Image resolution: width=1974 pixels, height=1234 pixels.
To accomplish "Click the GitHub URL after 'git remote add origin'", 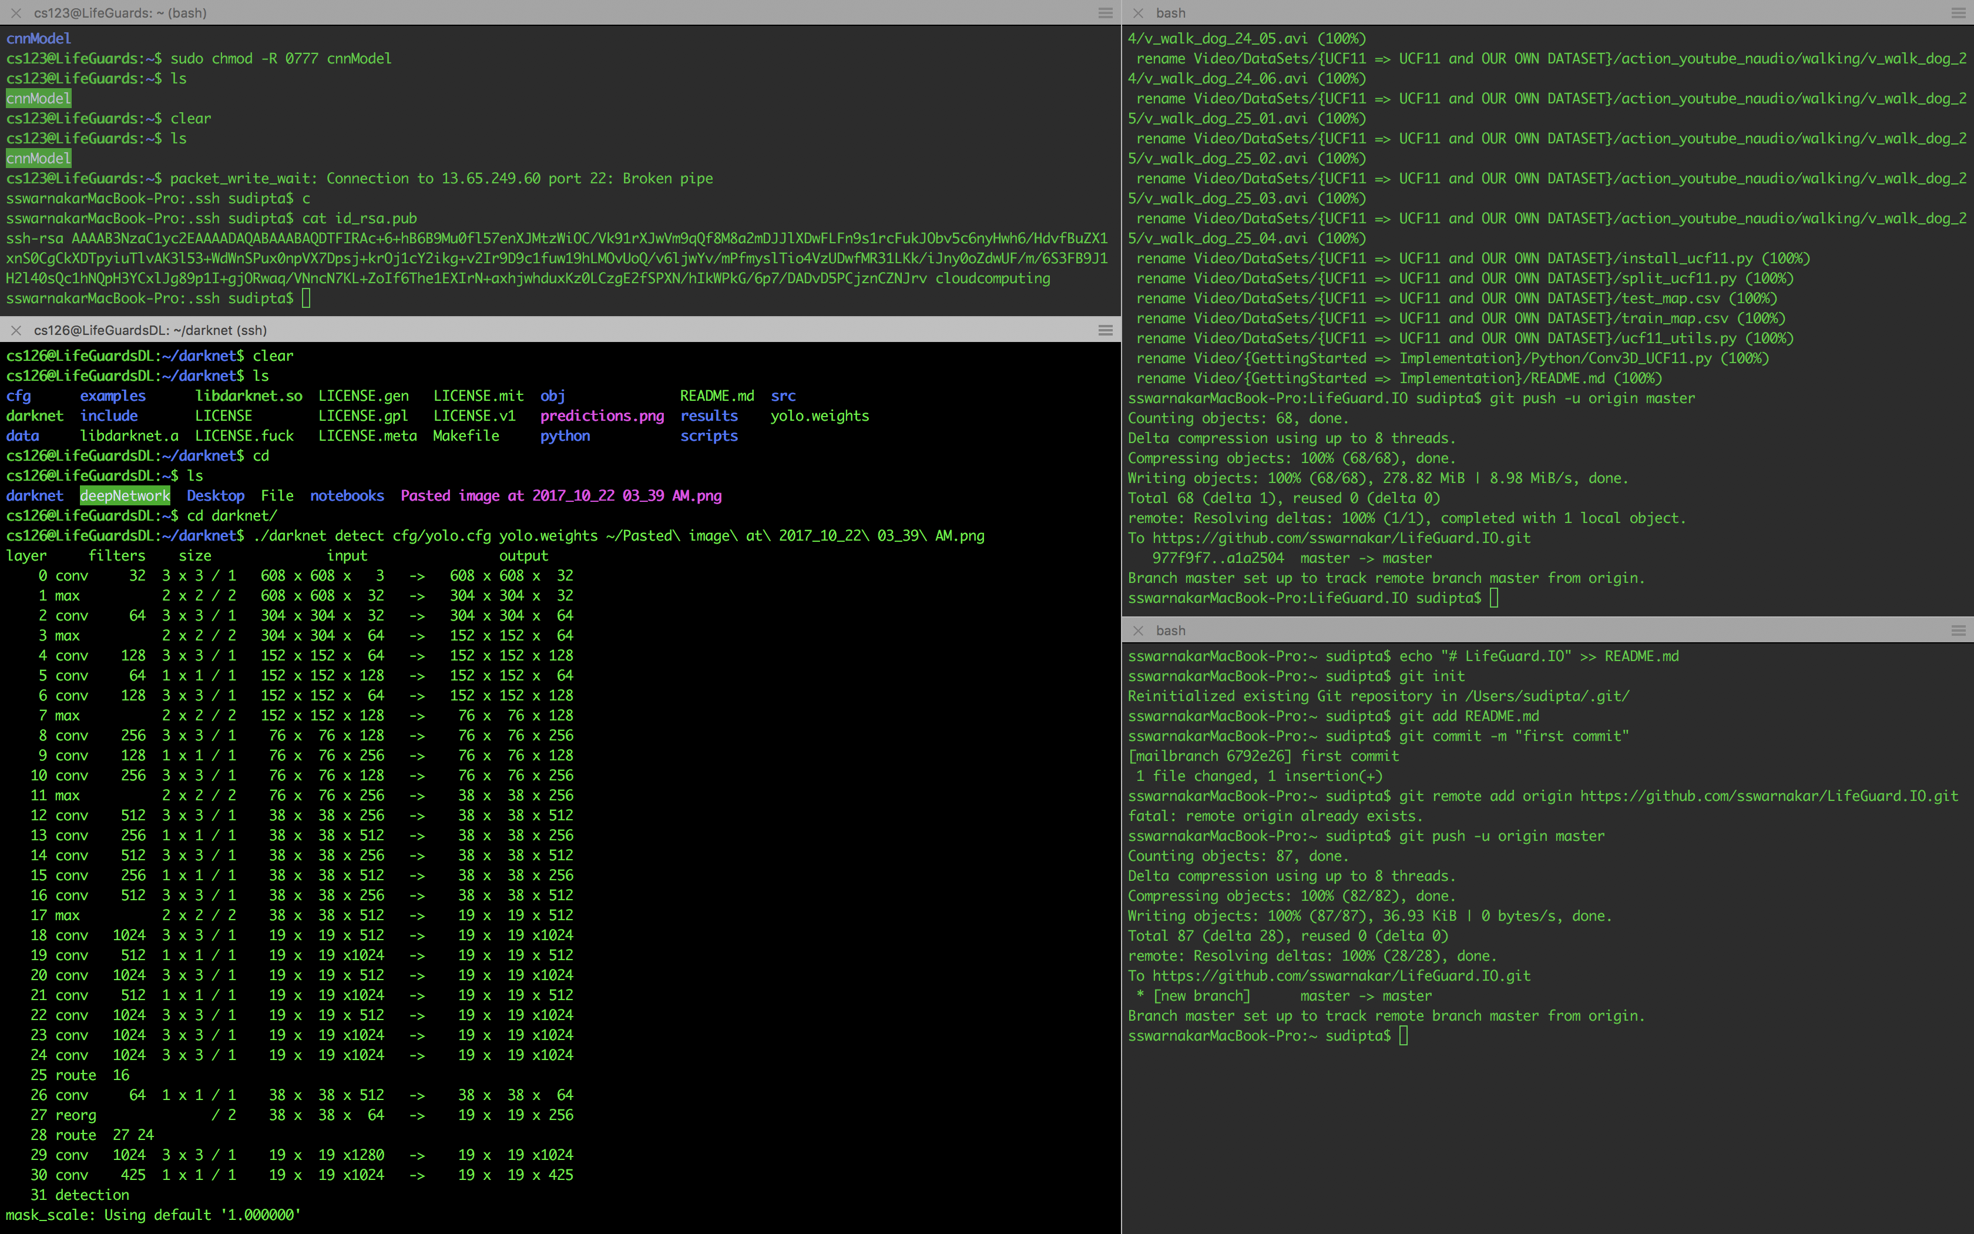I will [1768, 796].
